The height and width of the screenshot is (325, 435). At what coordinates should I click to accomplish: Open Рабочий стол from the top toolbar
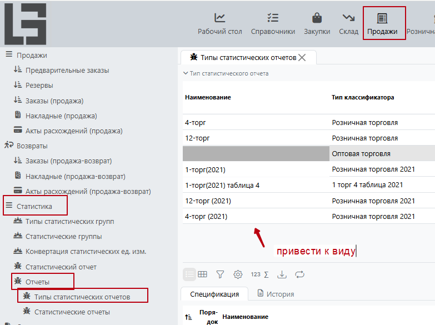coord(220,23)
